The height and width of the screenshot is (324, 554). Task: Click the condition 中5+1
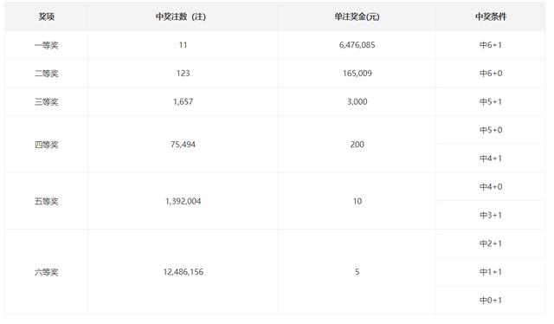click(x=491, y=101)
